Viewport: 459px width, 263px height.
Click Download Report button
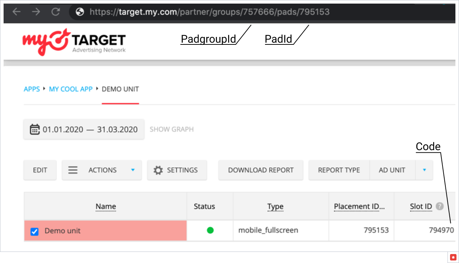pyautogui.click(x=261, y=170)
